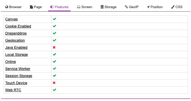Open the Local Storage link
191x101 pixels.
point(17,55)
